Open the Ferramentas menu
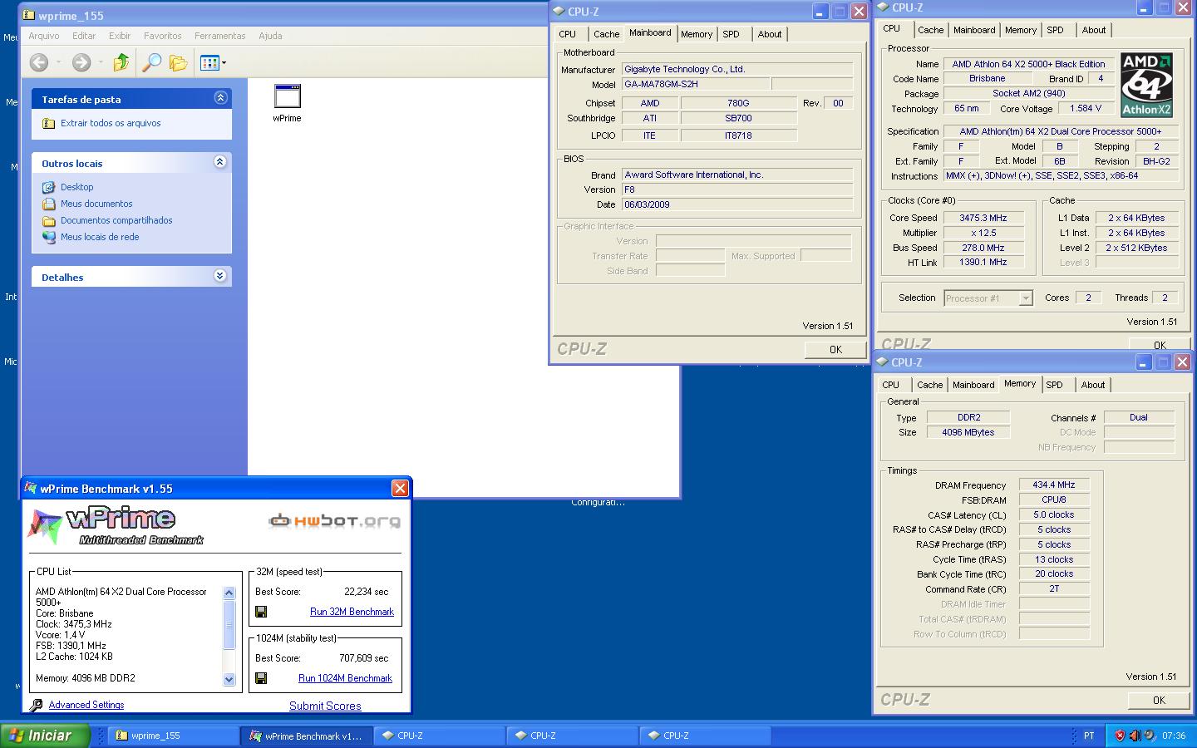The width and height of the screenshot is (1197, 748). coord(220,36)
